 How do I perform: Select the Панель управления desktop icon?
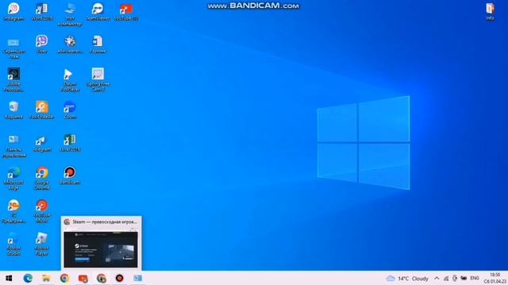pyautogui.click(x=13, y=146)
